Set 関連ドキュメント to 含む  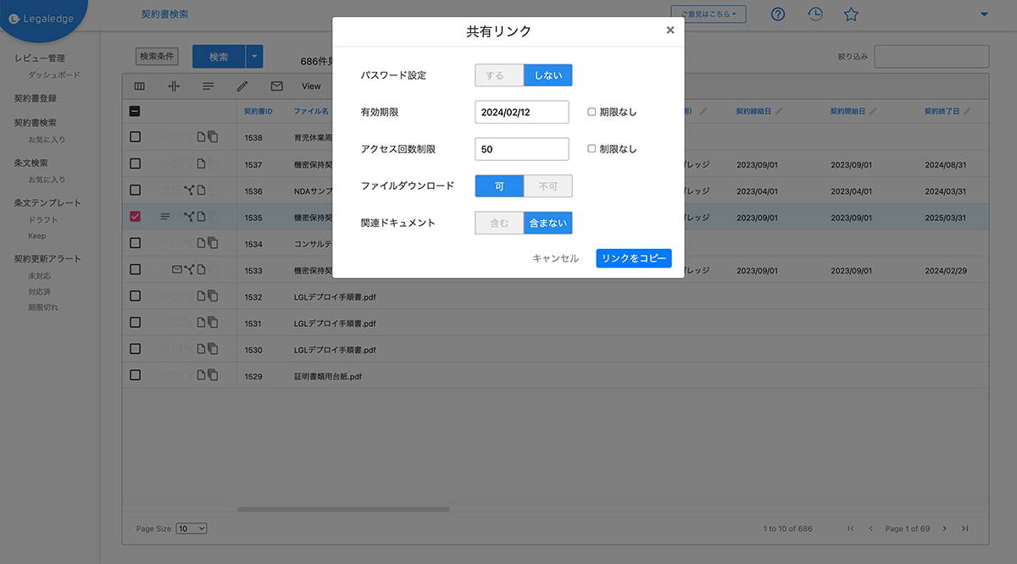pyautogui.click(x=499, y=223)
